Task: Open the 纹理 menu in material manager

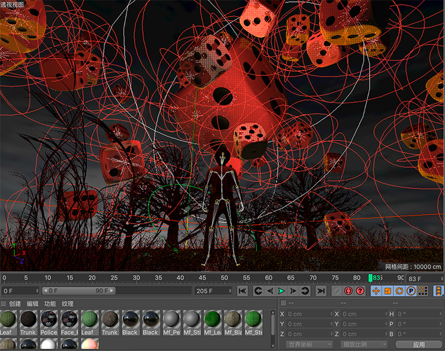Action: 68,304
